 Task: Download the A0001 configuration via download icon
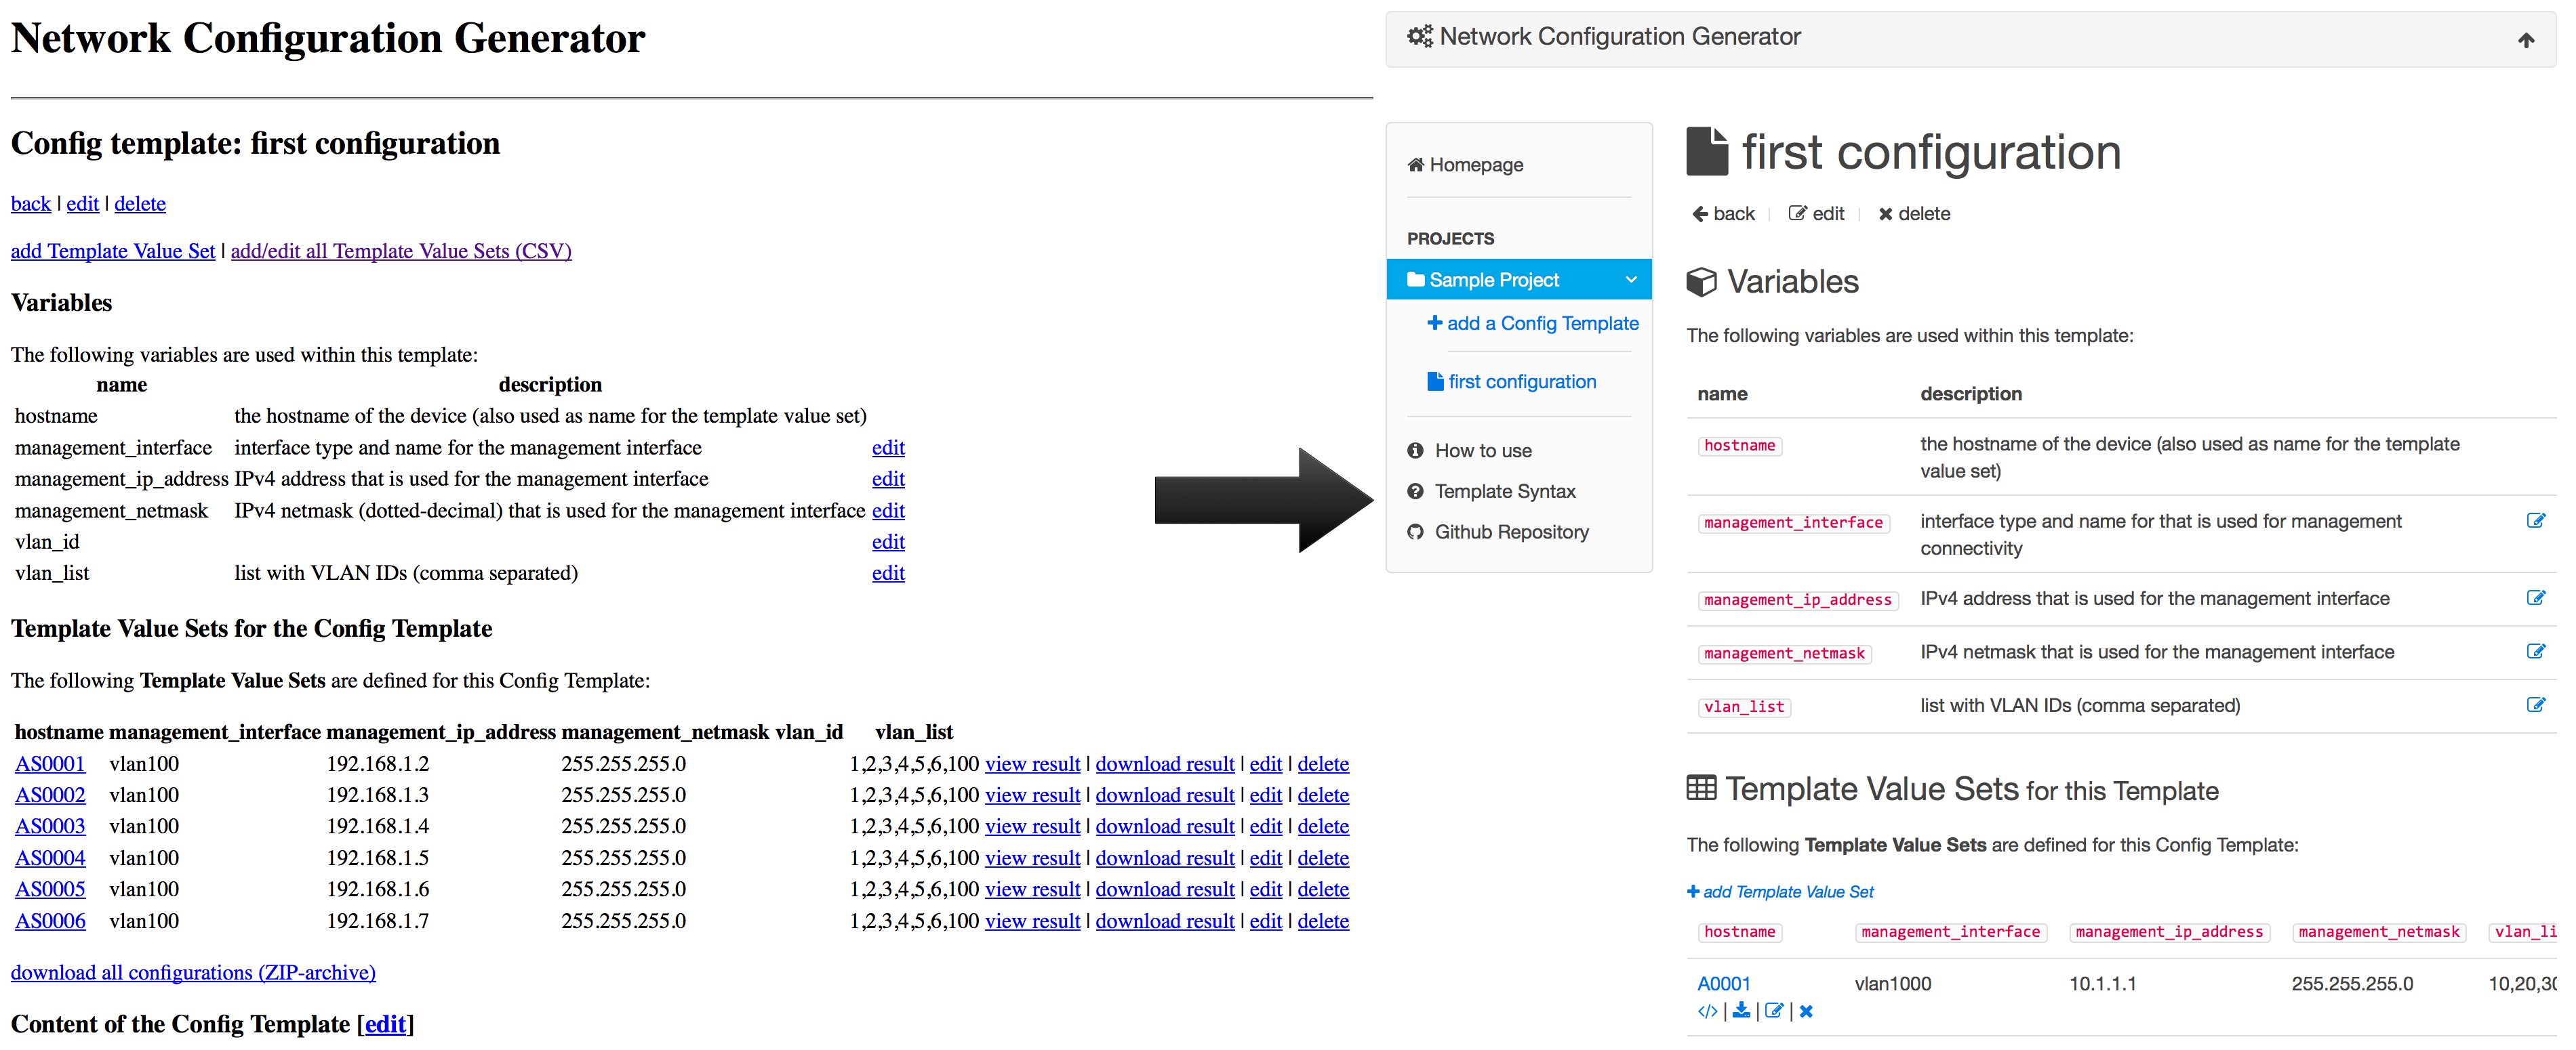(x=1741, y=1011)
